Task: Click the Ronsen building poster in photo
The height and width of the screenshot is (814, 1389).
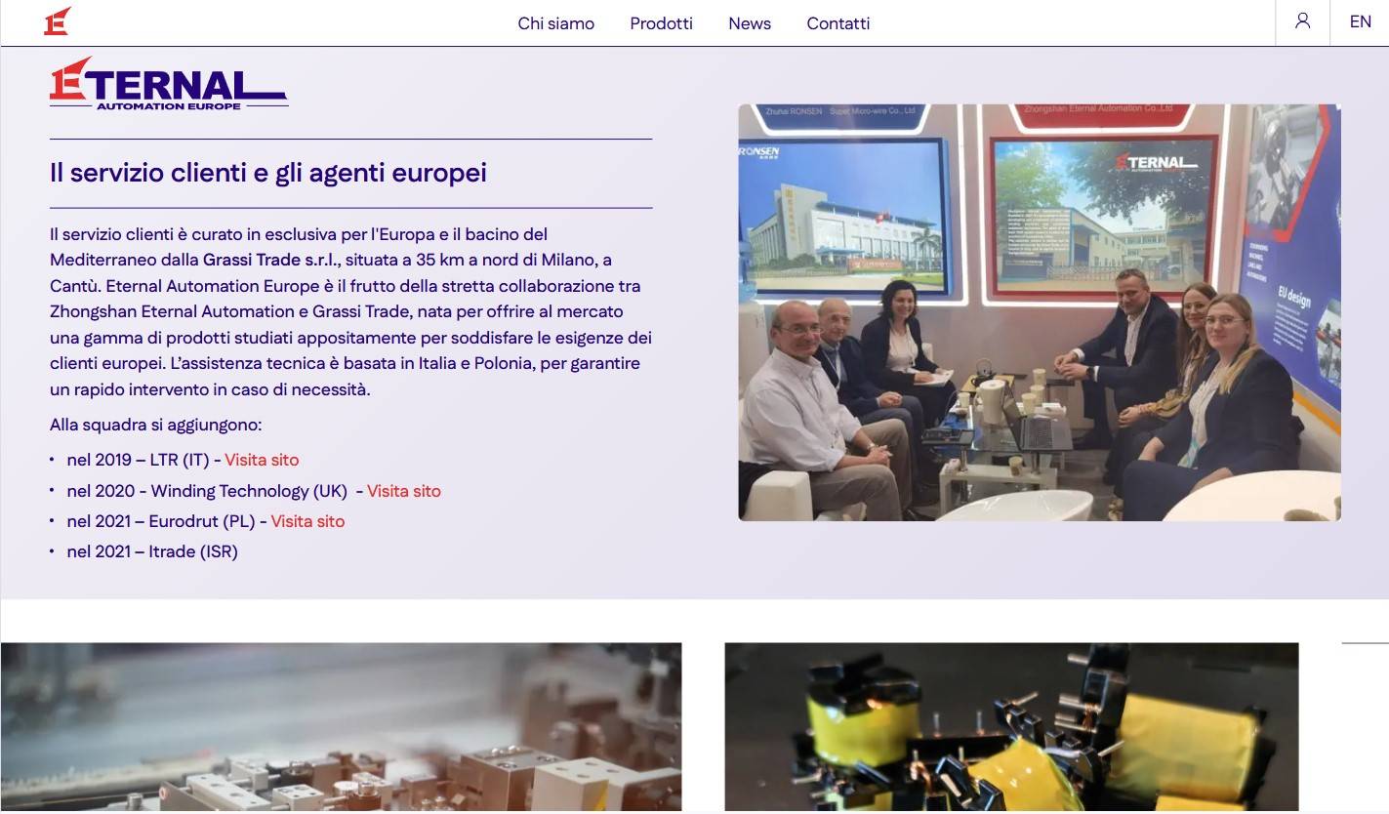Action: 841,218
